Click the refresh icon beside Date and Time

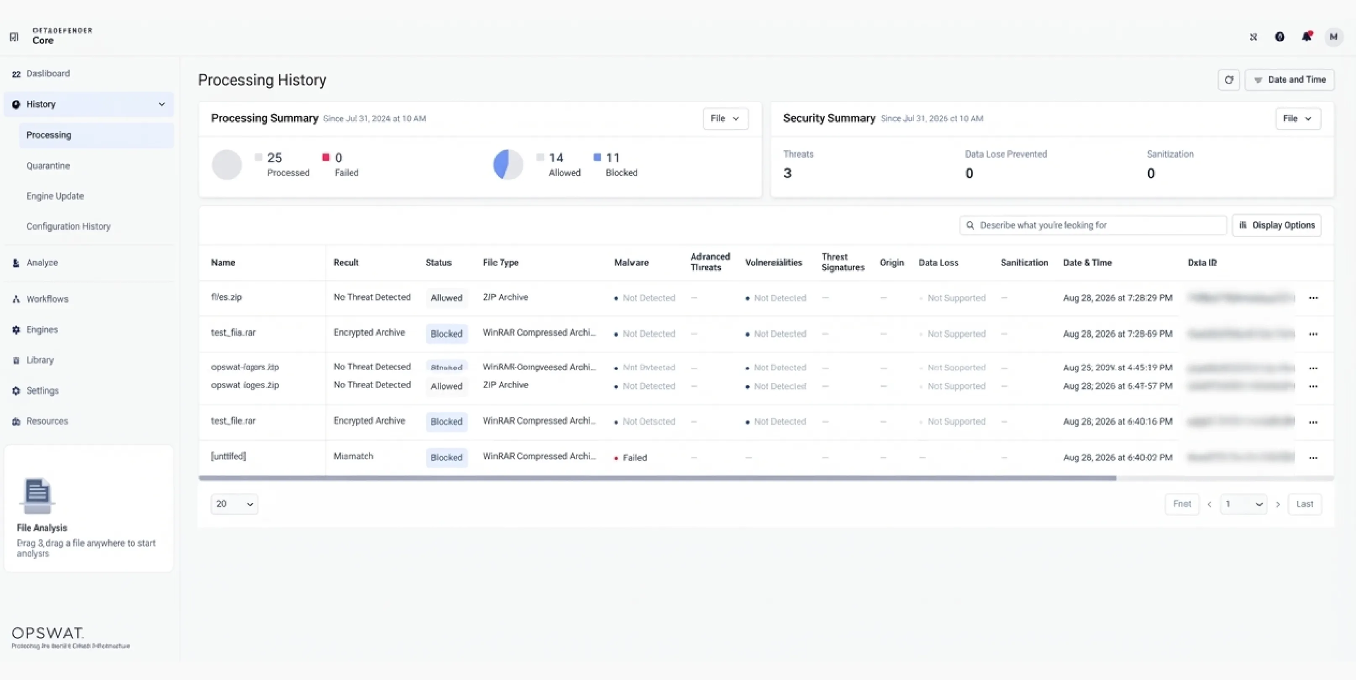(x=1229, y=80)
